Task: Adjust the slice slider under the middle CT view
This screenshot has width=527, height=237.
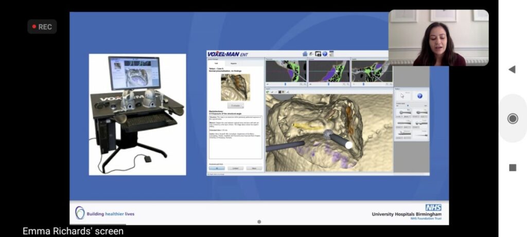Action: coord(329,84)
